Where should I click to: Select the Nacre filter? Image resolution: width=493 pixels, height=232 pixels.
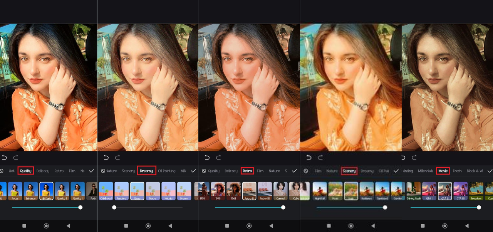153,191
